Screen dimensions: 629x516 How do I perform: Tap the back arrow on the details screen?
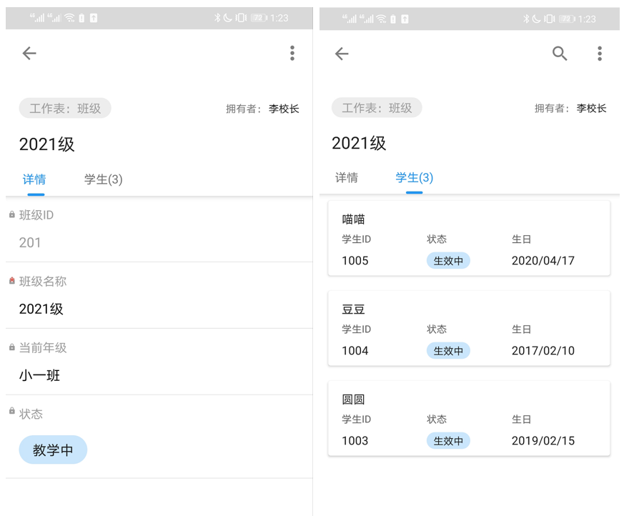[x=29, y=53]
